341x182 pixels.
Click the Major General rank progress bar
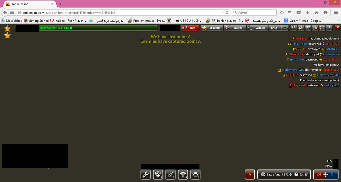(98, 28)
